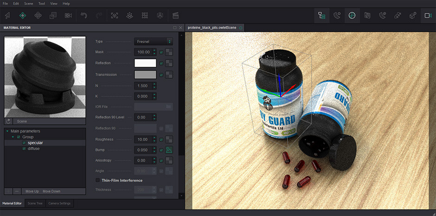Click the frame-selected cube icon
This screenshot has width=436, height=216.
(114, 16)
